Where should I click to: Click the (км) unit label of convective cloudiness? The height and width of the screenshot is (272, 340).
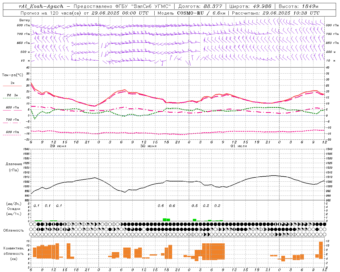coord(14,259)
